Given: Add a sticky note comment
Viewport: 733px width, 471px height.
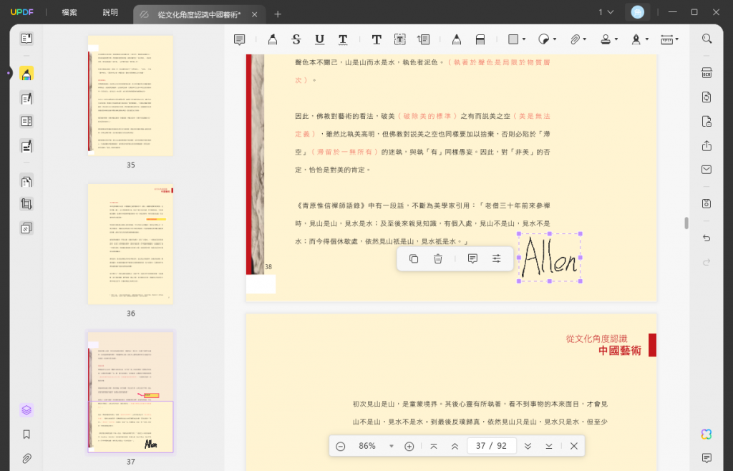Looking at the screenshot, I should tap(239, 39).
